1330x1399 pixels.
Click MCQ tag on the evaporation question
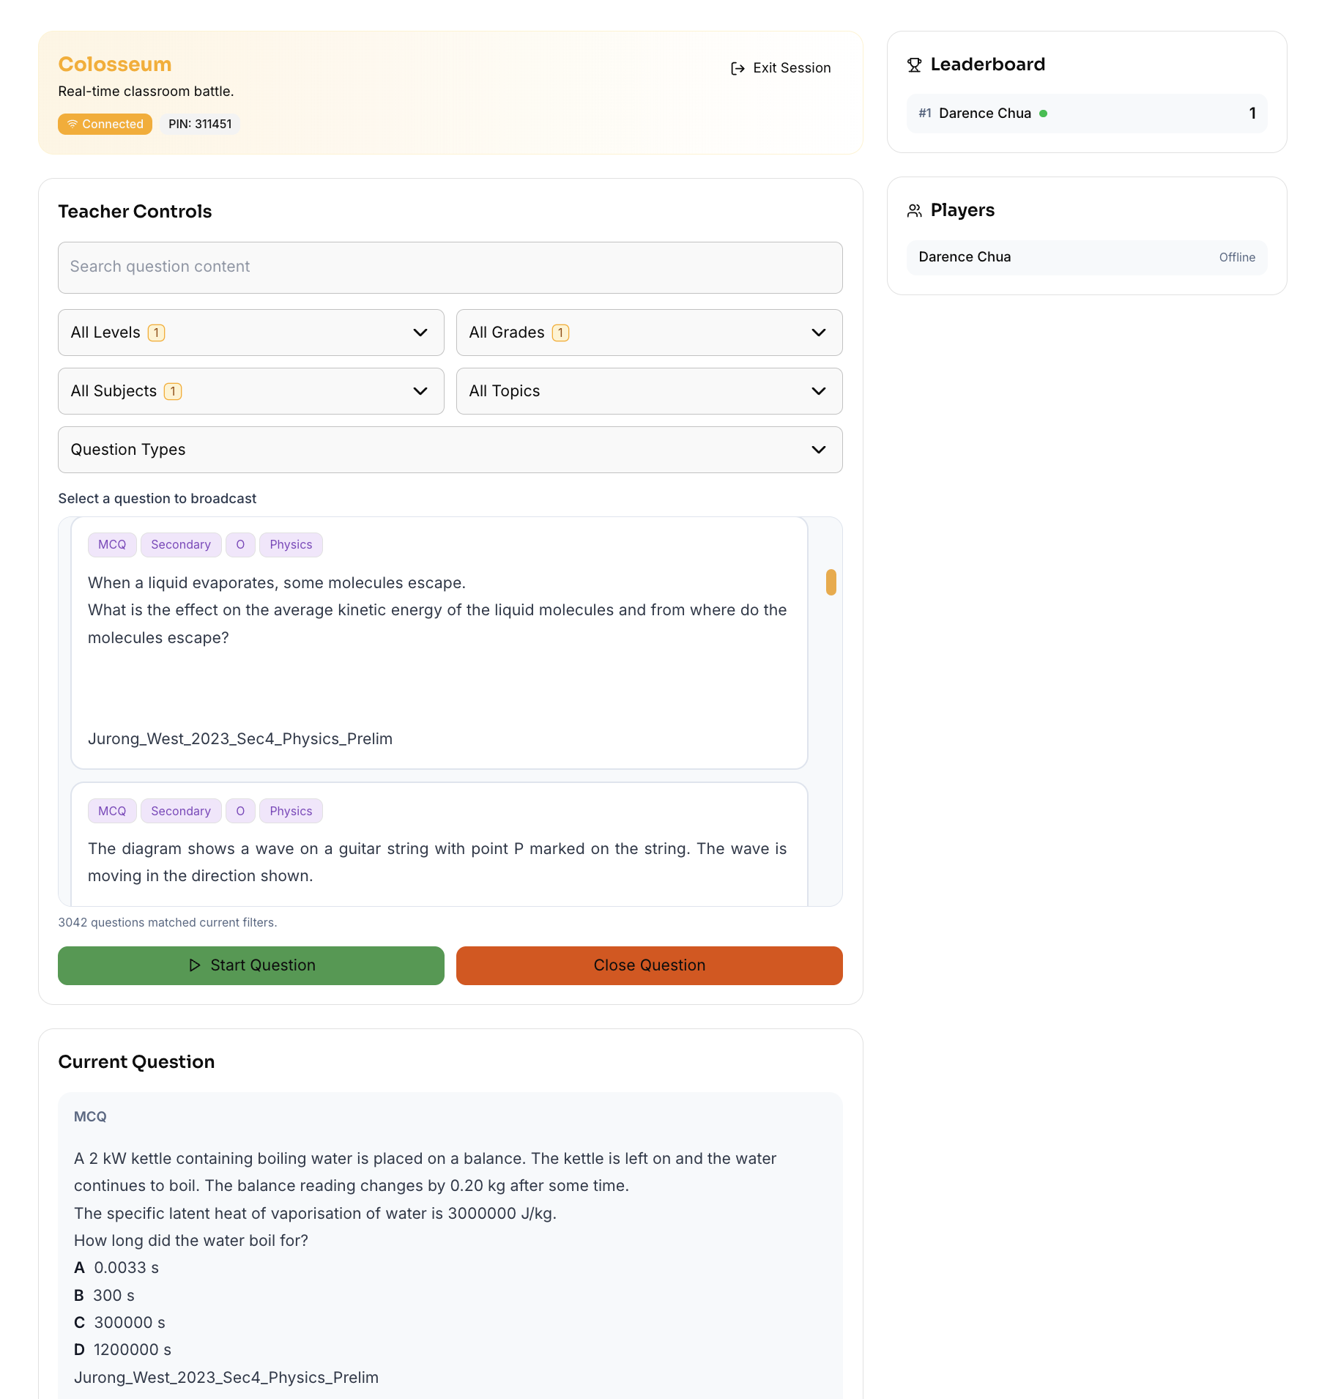coord(112,544)
